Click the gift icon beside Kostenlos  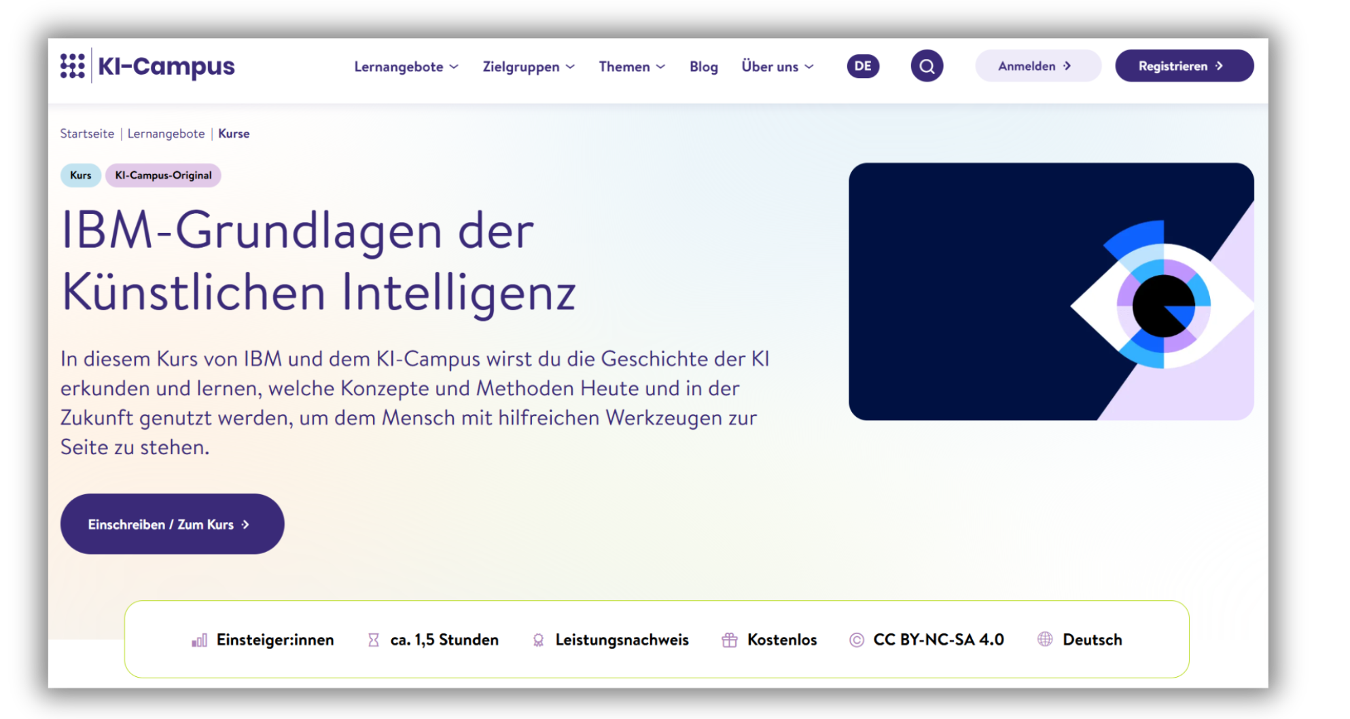point(730,640)
